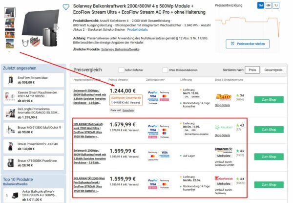Enable the Sofort lieferbar checkbox
The width and height of the screenshot is (293, 203).
[121, 70]
